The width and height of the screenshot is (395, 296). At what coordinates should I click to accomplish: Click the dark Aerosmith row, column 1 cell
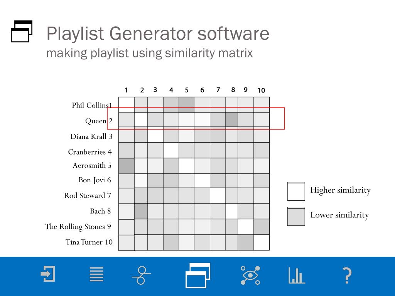point(127,166)
